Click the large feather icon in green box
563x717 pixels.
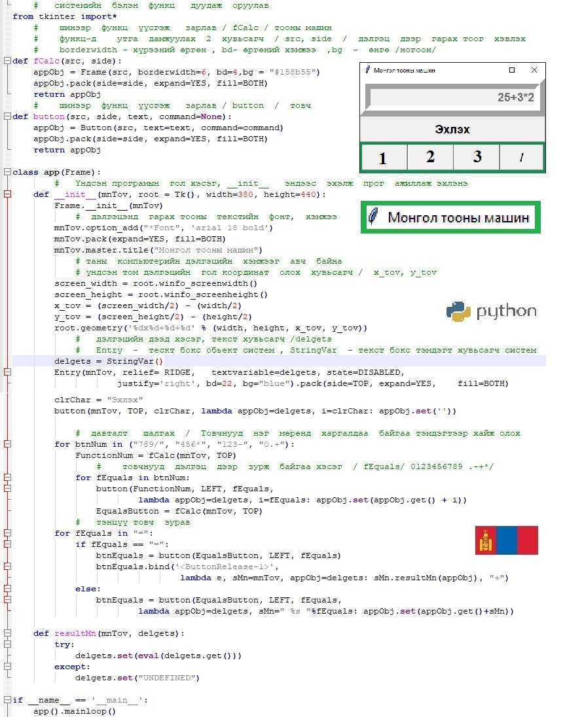pos(374,217)
